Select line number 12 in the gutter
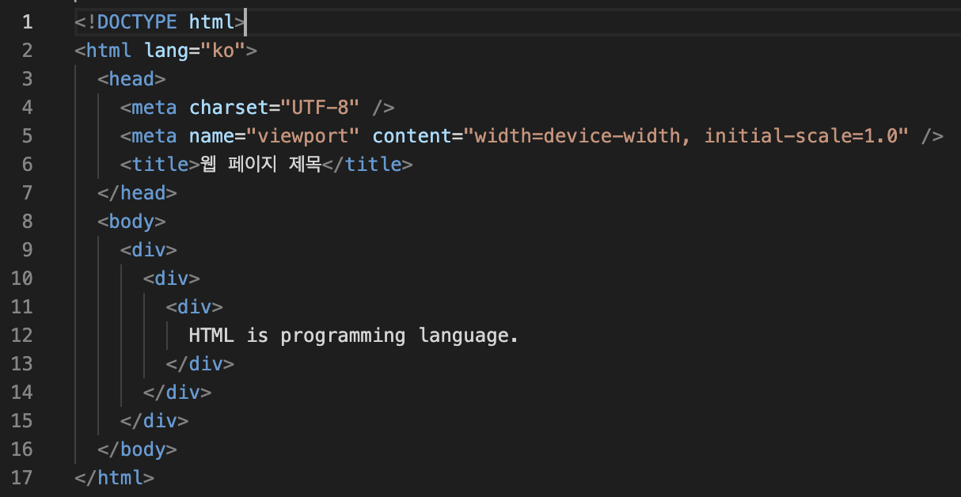The image size is (961, 497). 22,336
